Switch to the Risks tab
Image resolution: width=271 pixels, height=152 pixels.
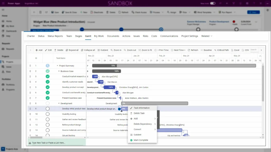[145, 36]
